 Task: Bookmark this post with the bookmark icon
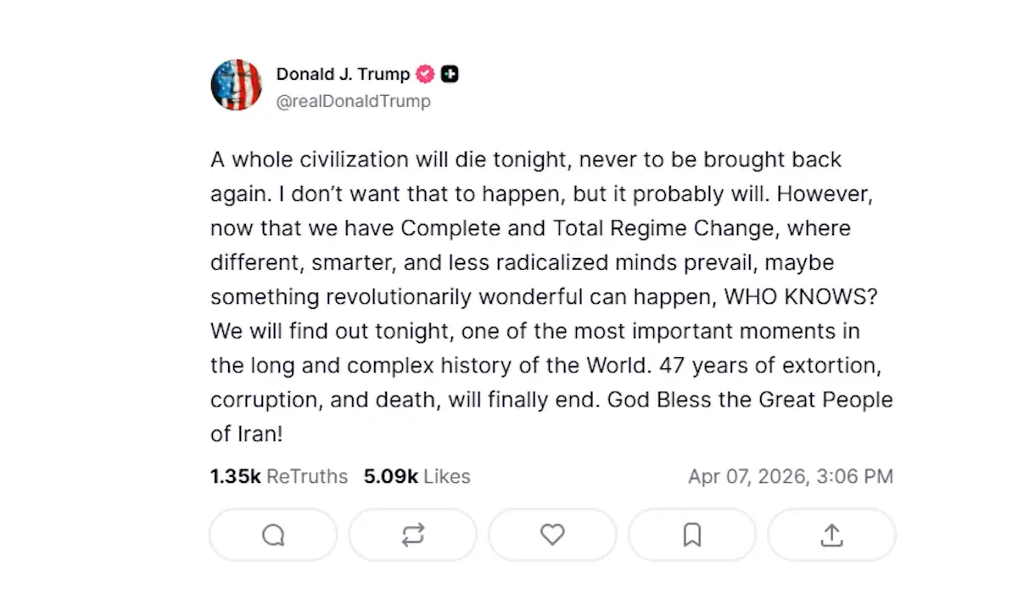(x=692, y=535)
